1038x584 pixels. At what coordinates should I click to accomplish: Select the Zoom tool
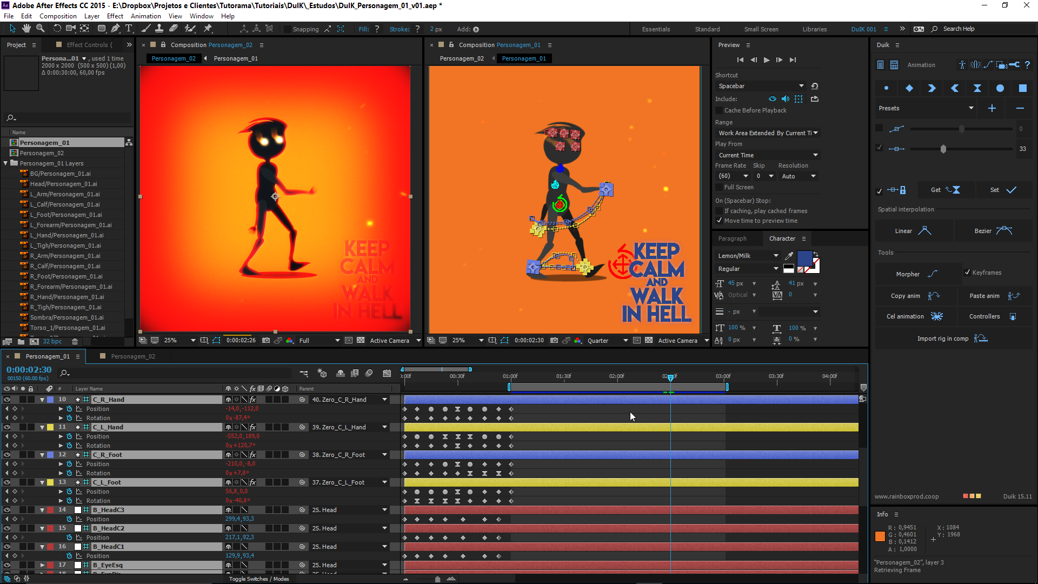tap(40, 29)
